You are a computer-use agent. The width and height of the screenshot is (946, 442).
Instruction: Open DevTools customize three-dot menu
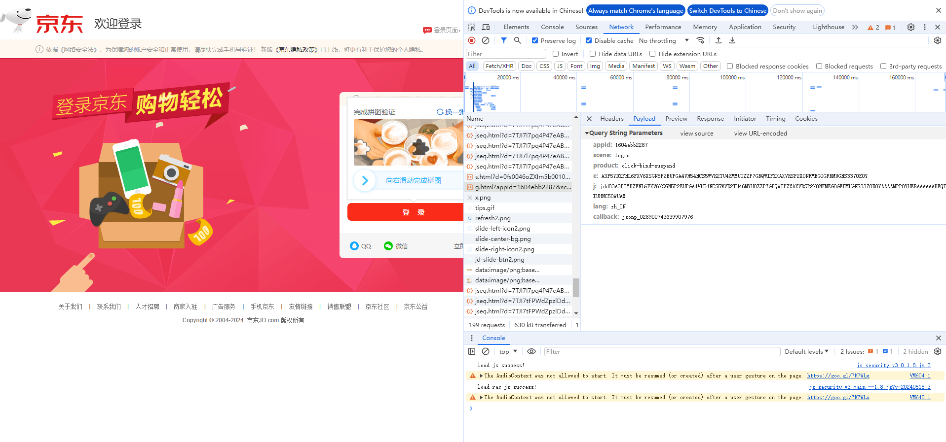tap(925, 27)
